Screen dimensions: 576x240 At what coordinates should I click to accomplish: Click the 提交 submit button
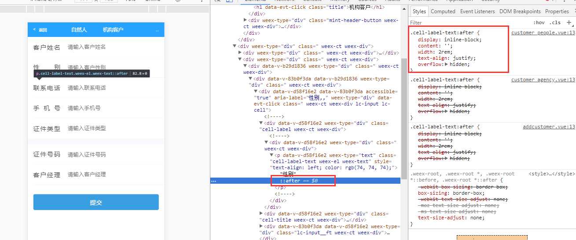[x=96, y=202]
